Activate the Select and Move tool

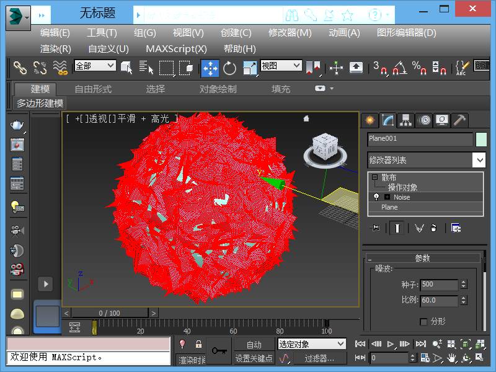pos(210,68)
